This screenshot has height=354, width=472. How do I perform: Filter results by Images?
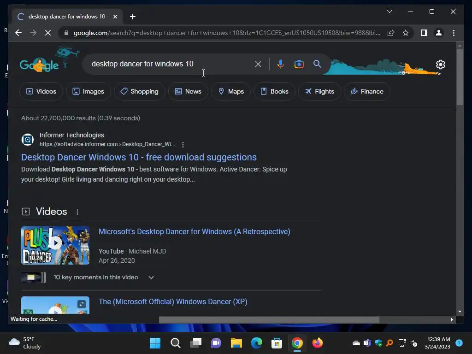[x=88, y=91]
